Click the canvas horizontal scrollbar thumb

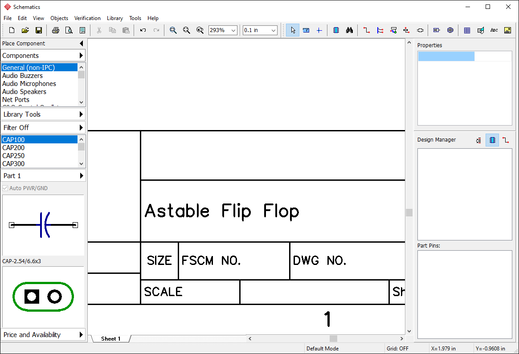[333, 338]
